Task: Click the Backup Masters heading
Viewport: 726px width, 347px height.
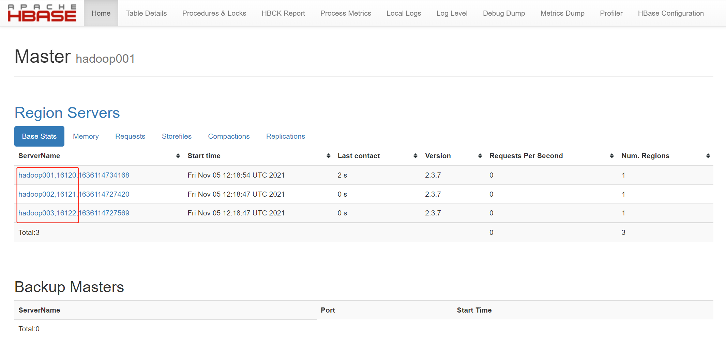Action: click(x=69, y=287)
